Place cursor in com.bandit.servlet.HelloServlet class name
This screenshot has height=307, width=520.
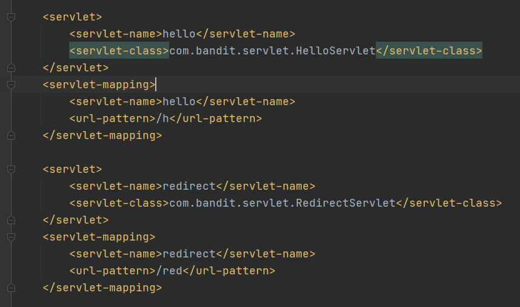(x=272, y=51)
